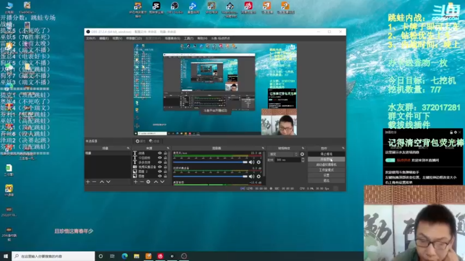Screen dimensions: 465x261
Task: Mute the first mixer channel speaker icon
Action: pyautogui.click(x=252, y=162)
